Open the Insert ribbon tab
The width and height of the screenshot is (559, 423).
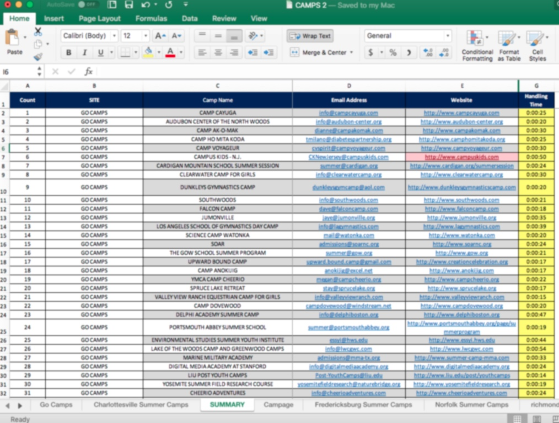pyautogui.click(x=54, y=19)
